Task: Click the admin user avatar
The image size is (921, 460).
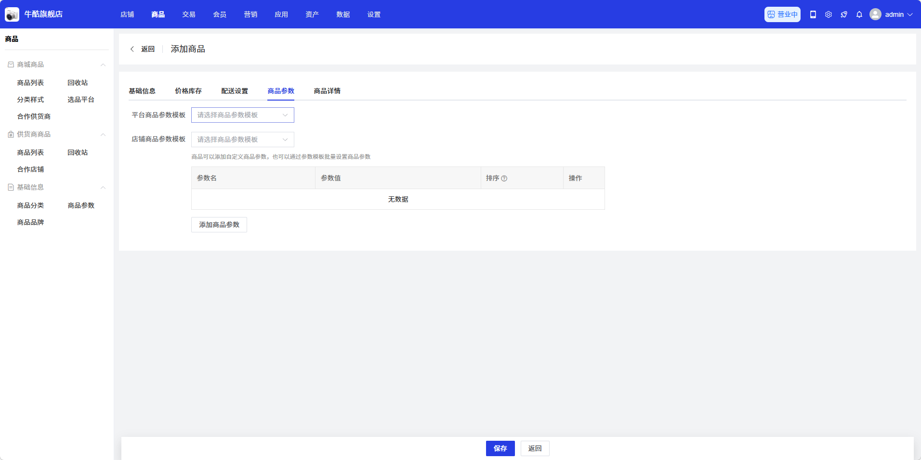Action: pyautogui.click(x=875, y=14)
